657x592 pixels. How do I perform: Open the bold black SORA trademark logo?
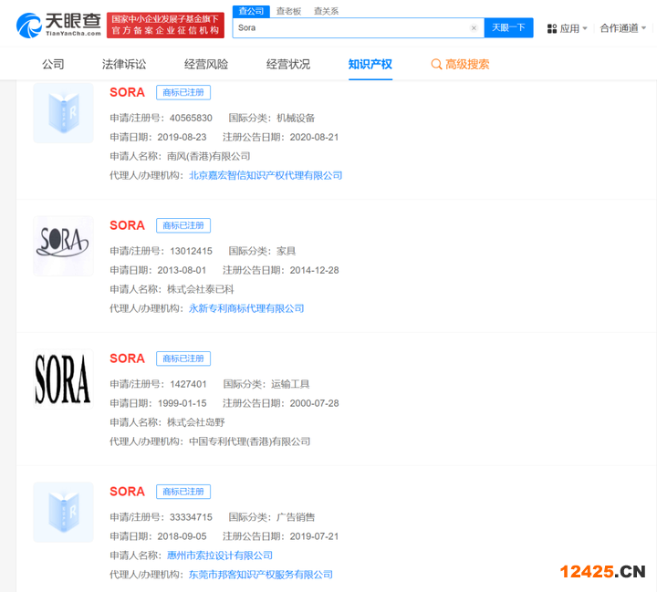click(x=63, y=378)
